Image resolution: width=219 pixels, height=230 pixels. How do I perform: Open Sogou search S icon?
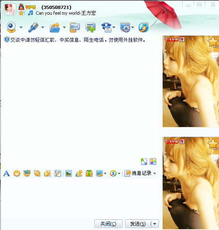113,173
